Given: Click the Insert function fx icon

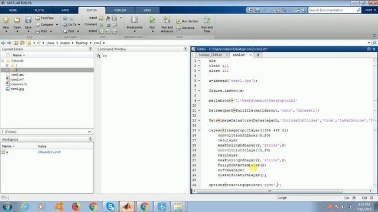Looking at the screenshot, I should [x=108, y=18].
